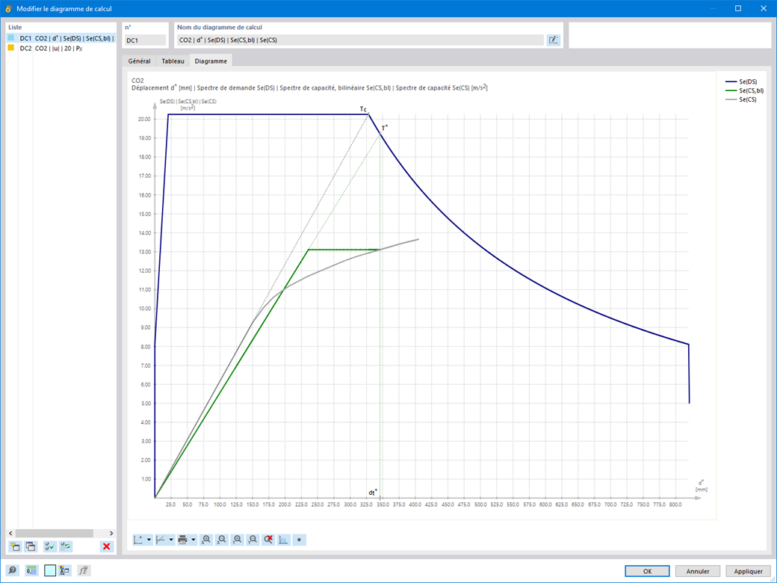Click the CO2 chart title text
The image size is (777, 583).
coord(137,80)
